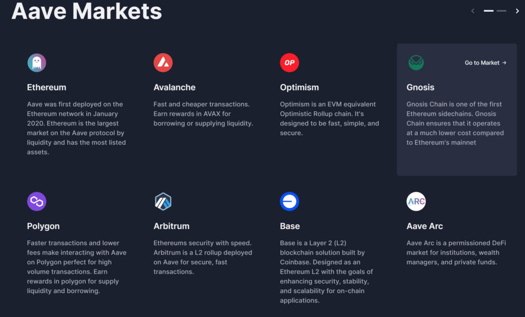Select the Aave Arc market title
Image resolution: width=525 pixels, height=317 pixels.
pos(425,226)
